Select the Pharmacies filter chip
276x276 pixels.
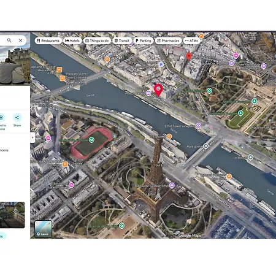pyautogui.click(x=168, y=40)
